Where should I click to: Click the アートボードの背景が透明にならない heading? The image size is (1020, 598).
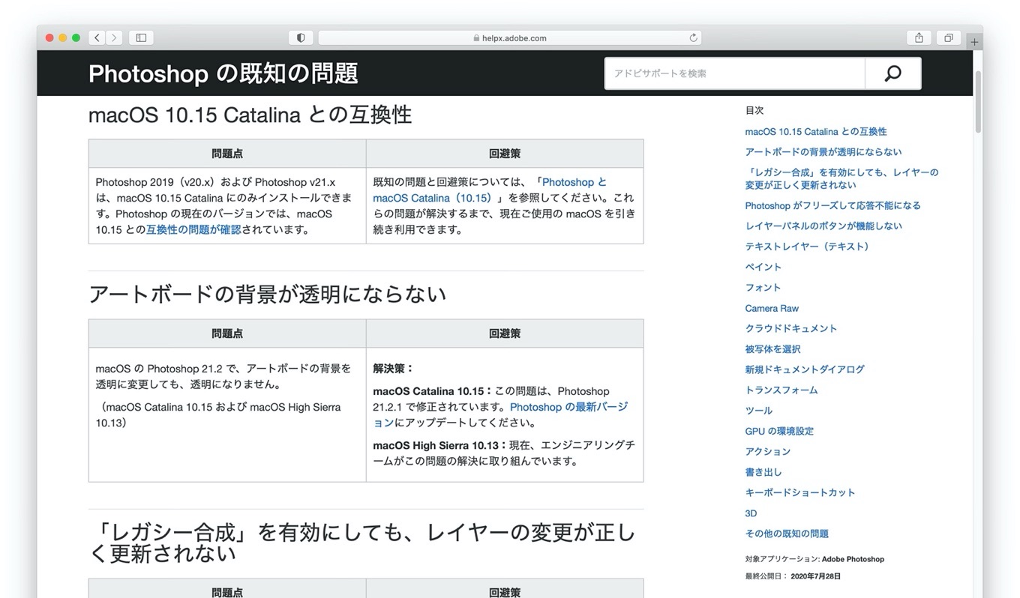point(268,294)
